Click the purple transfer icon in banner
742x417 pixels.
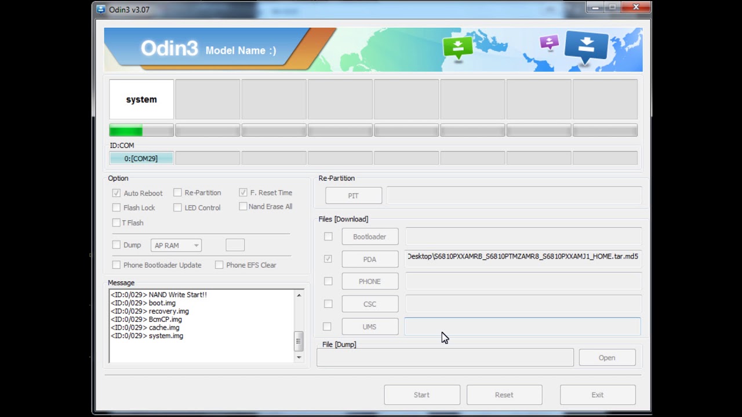pos(549,42)
